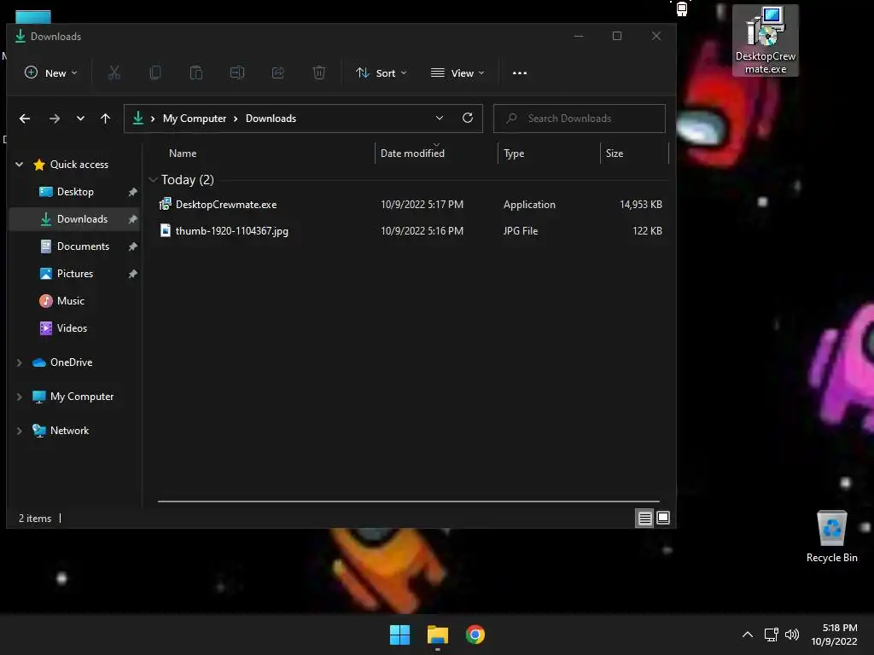The width and height of the screenshot is (874, 655).
Task: Click the 10/9/2022 5:16 PM date cell
Action: point(422,230)
